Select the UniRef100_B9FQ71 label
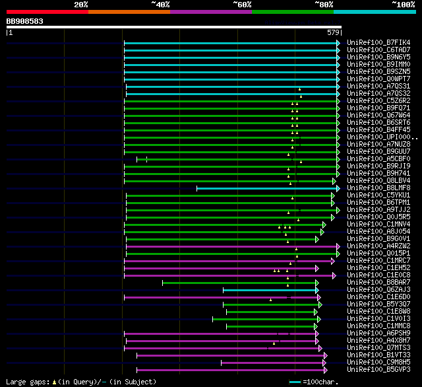This screenshot has height=387, width=422. pyautogui.click(x=378, y=108)
